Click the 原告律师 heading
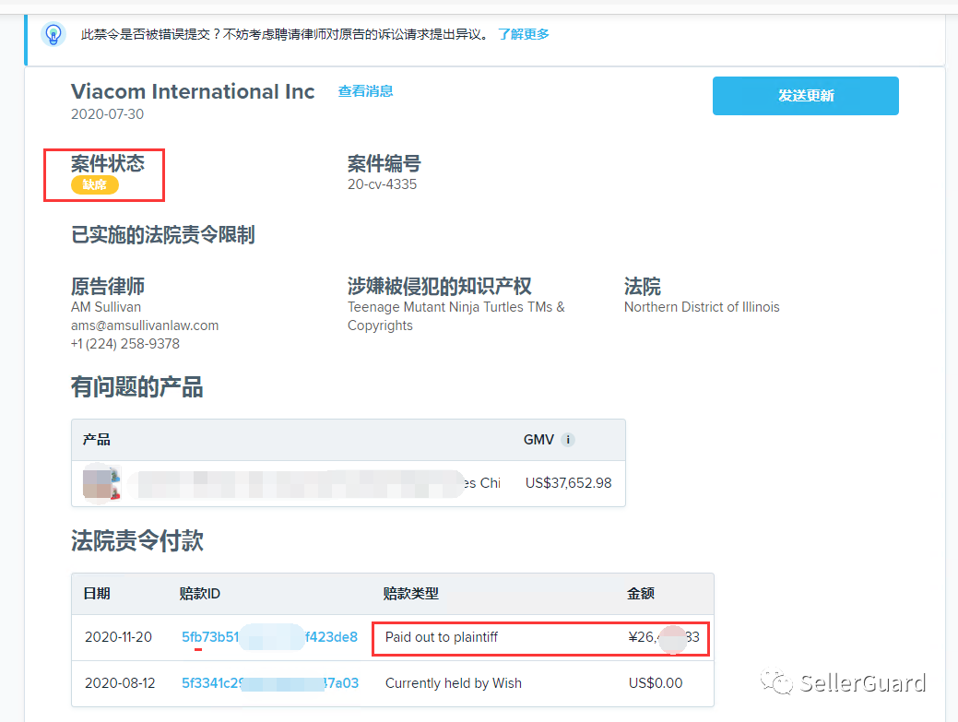958x722 pixels. 108,286
